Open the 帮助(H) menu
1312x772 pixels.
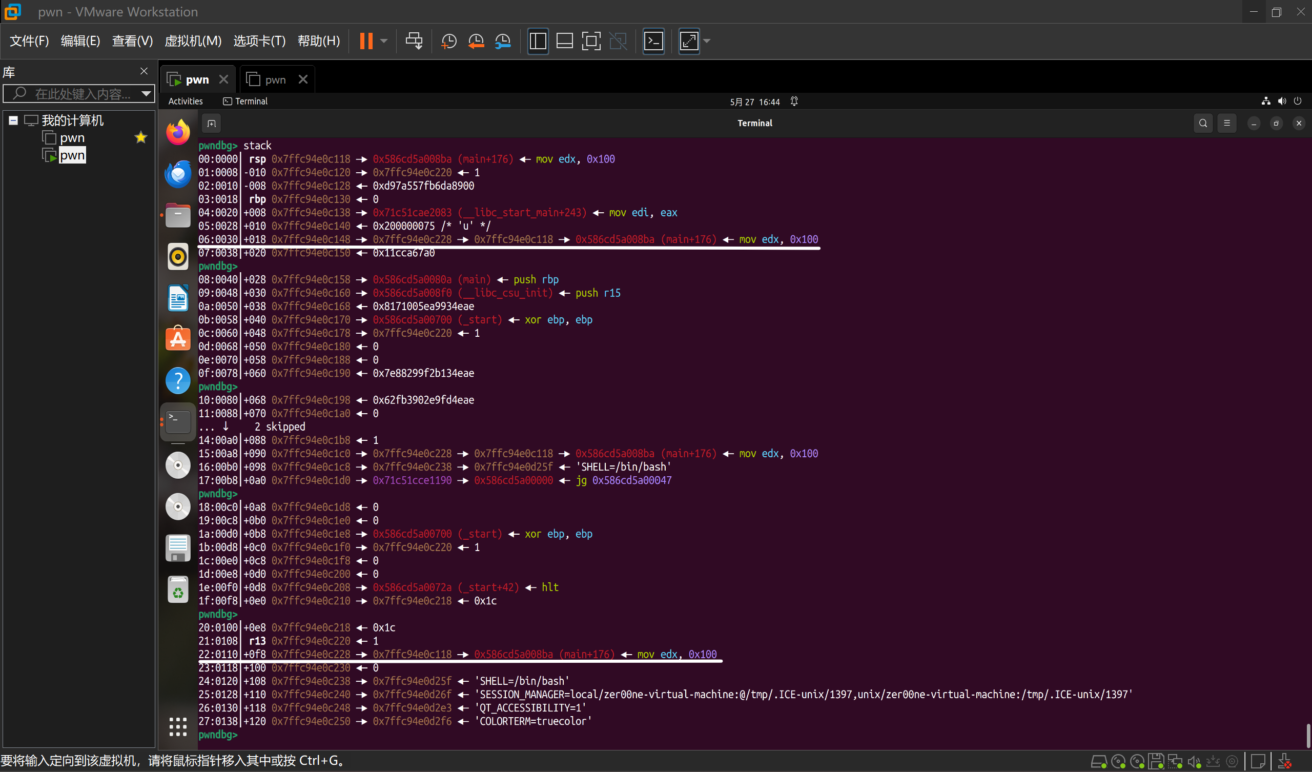pyautogui.click(x=319, y=40)
